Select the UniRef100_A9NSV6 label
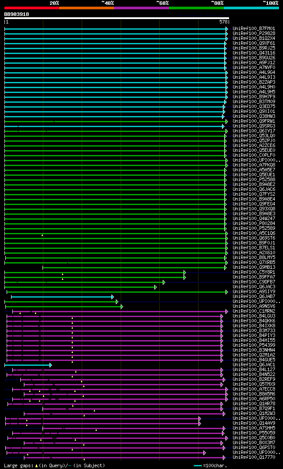 click(254, 306)
